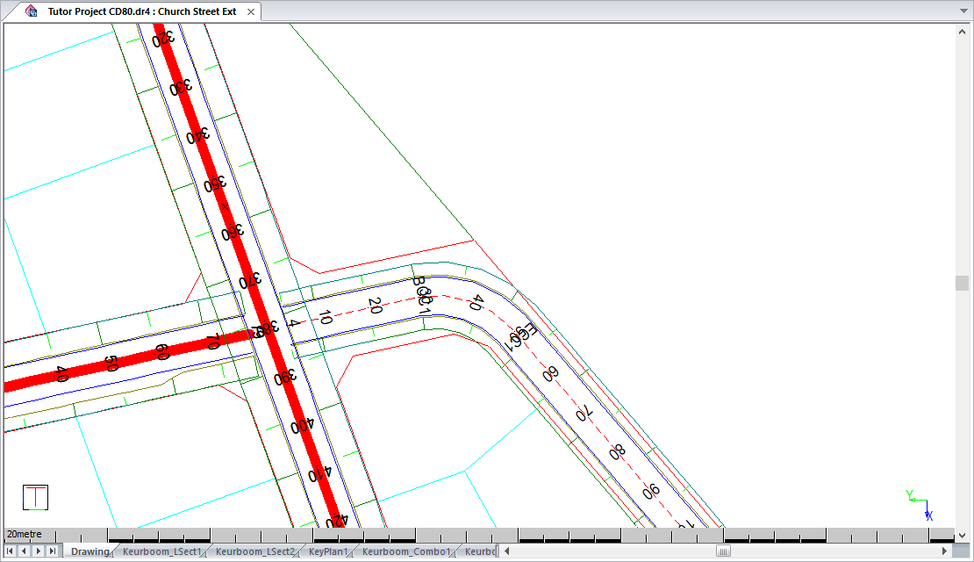Viewport: 974px width, 562px height.
Task: Open the Keurboom_LSect1 tab
Action: [161, 551]
